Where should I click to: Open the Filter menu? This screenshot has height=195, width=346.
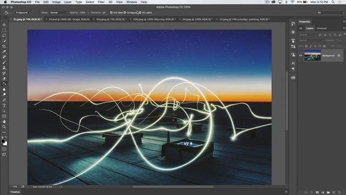pyautogui.click(x=101, y=2)
